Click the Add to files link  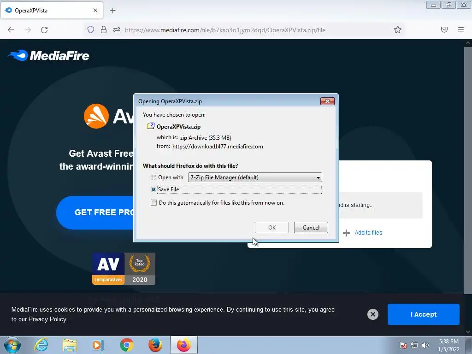(x=368, y=233)
